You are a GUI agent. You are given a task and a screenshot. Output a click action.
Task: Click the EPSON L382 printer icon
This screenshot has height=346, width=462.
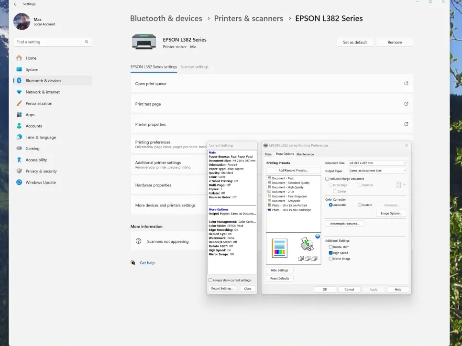[x=144, y=42]
